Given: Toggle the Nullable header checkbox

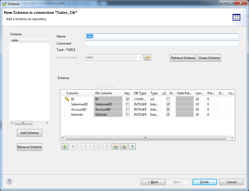Looking at the screenshot, I should pos(164,93).
